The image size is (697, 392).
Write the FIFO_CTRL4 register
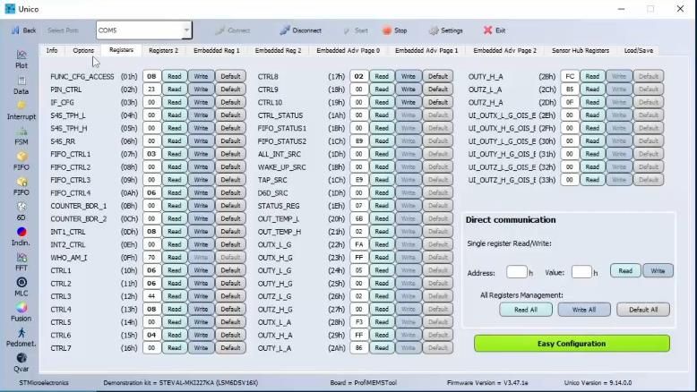[201, 192]
